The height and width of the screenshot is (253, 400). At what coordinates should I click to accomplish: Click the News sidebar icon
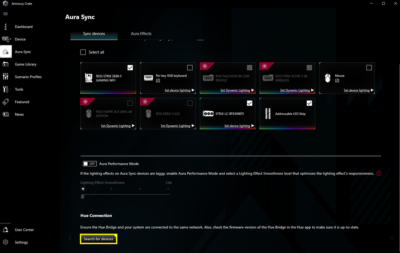[5, 114]
